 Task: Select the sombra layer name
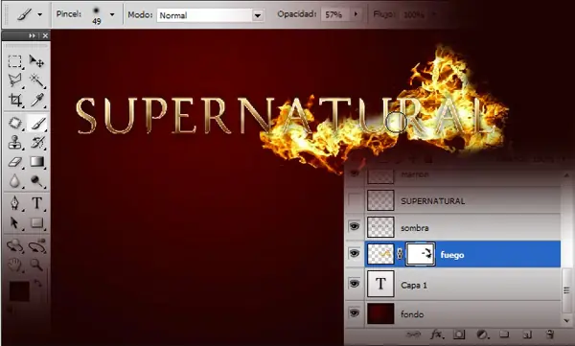(415, 228)
